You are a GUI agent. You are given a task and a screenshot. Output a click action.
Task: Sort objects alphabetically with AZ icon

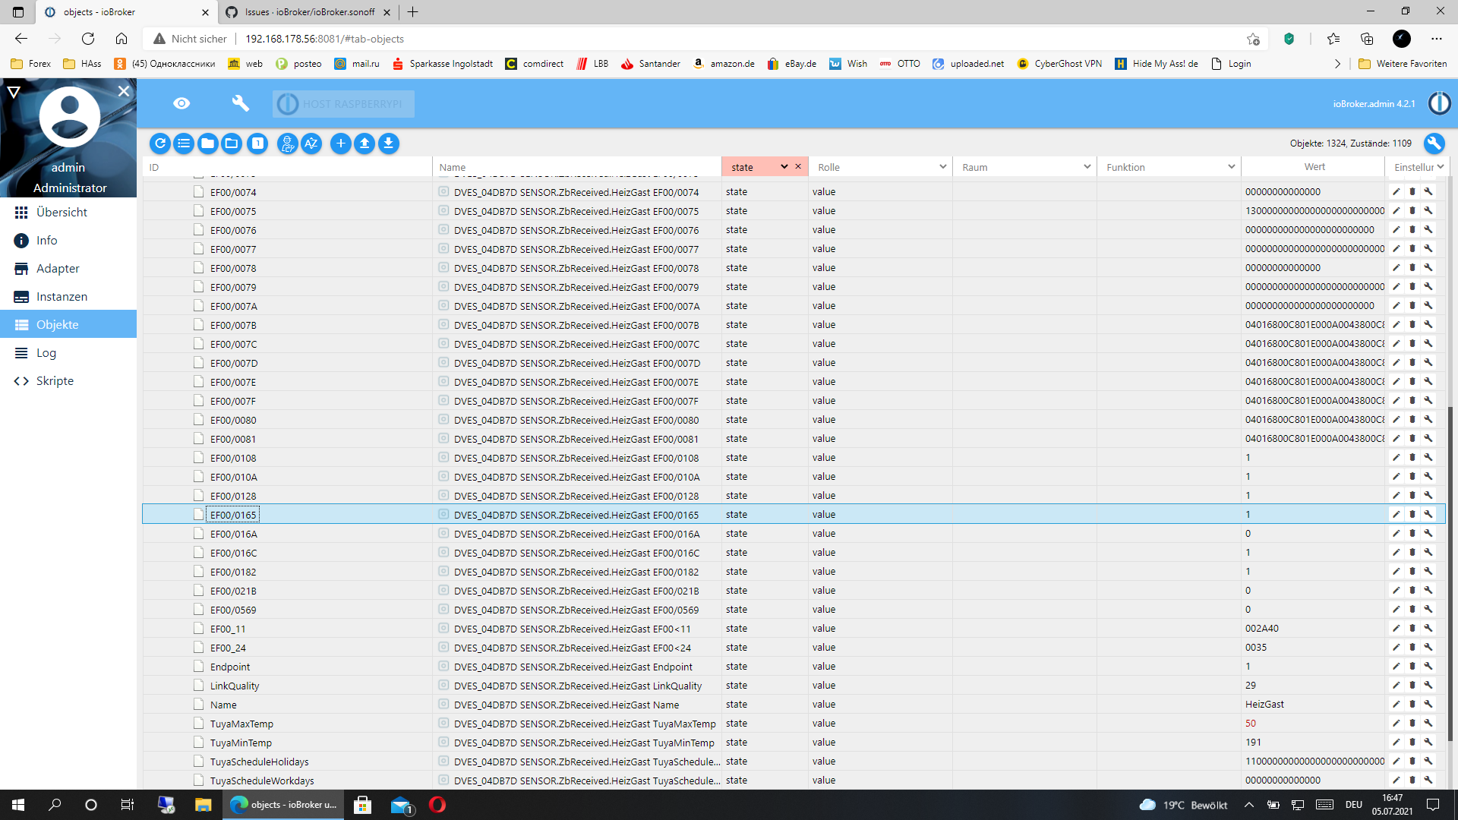point(311,143)
